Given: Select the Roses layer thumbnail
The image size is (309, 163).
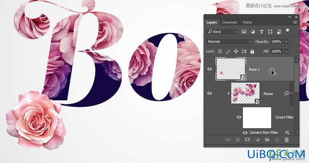Looking at the screenshot, I should (x=245, y=93).
